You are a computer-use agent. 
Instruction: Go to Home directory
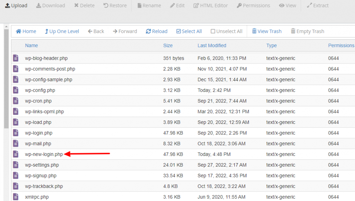pos(26,31)
